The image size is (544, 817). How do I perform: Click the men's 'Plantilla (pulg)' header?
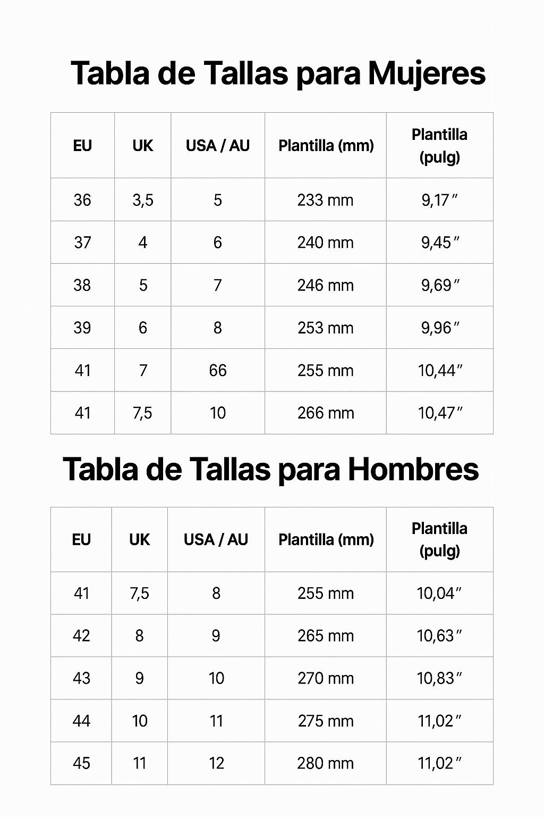440,539
